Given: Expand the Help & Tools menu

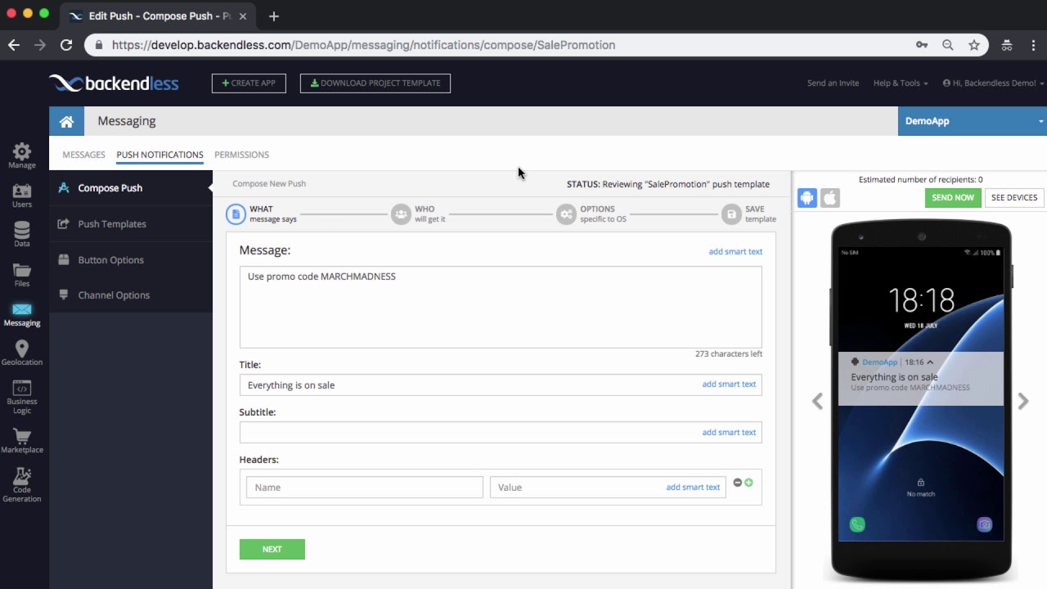Looking at the screenshot, I should tap(901, 83).
